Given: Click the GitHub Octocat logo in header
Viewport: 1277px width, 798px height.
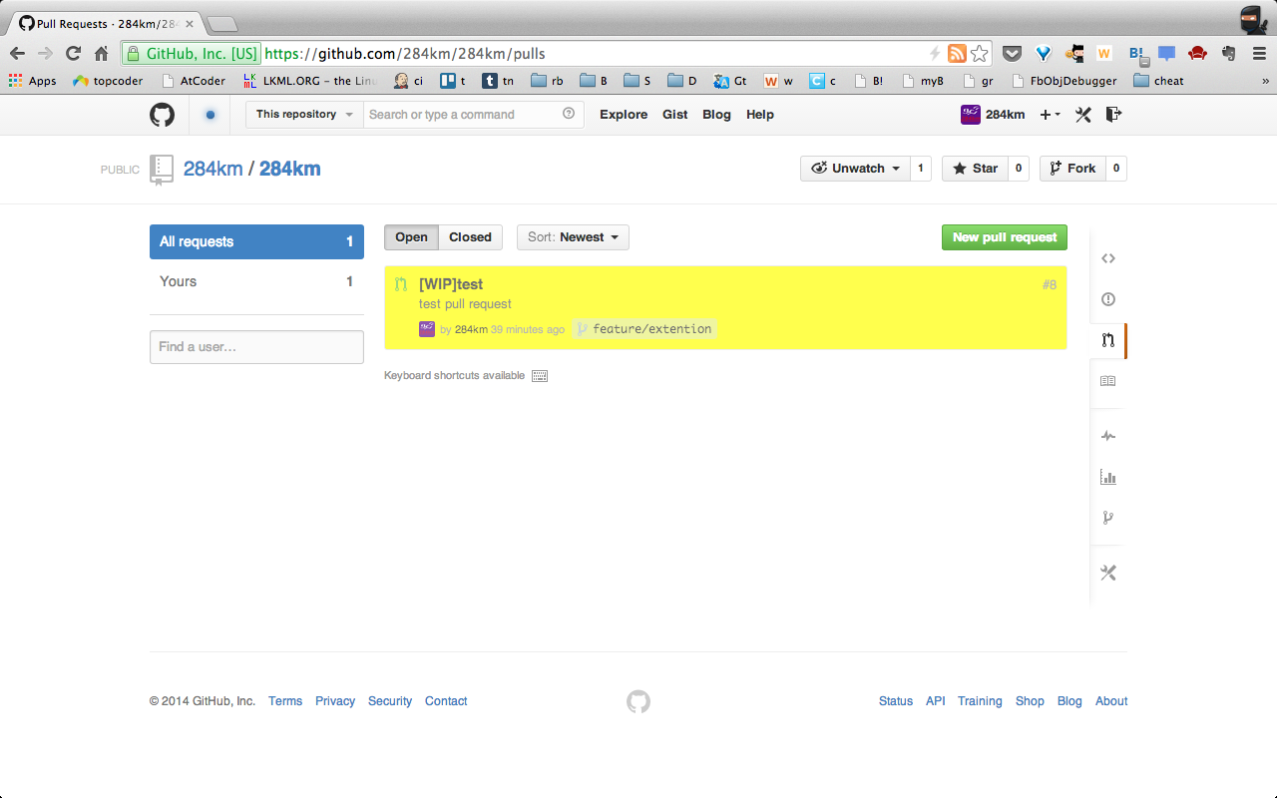Looking at the screenshot, I should click(x=162, y=115).
